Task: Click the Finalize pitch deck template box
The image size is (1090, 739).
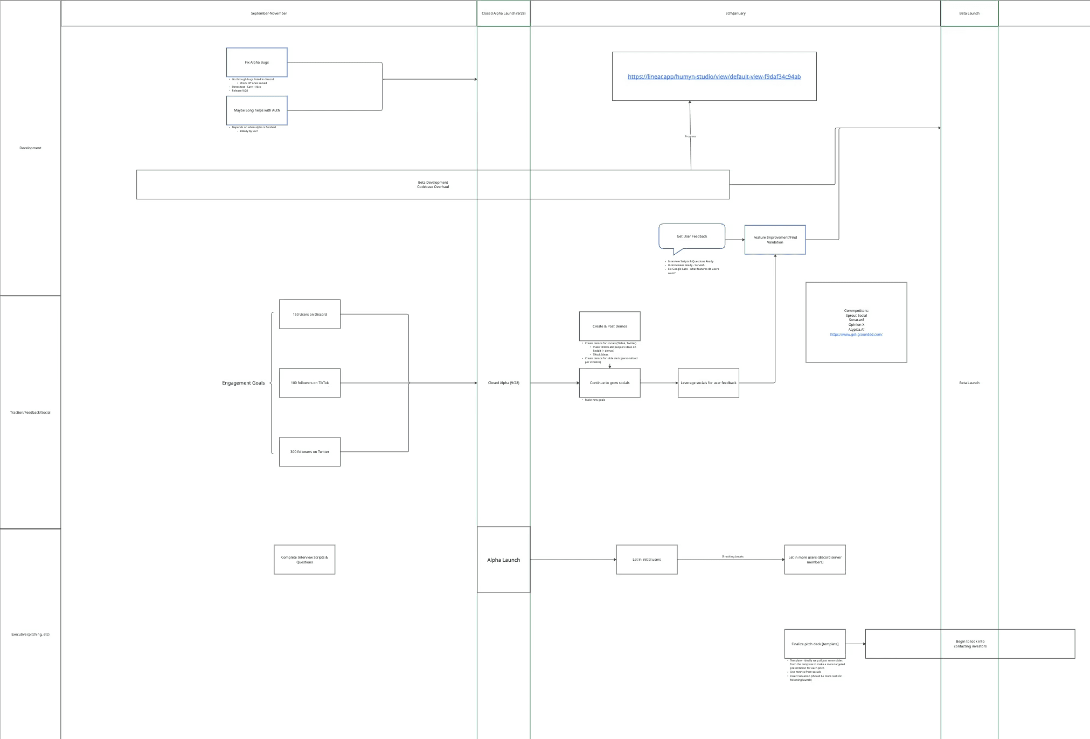Action: [x=815, y=644]
